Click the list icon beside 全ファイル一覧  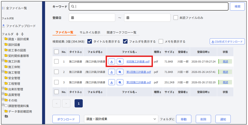click(x=3, y=8)
